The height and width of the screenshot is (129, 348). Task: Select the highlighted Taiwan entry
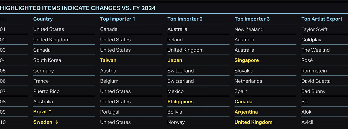(108, 60)
